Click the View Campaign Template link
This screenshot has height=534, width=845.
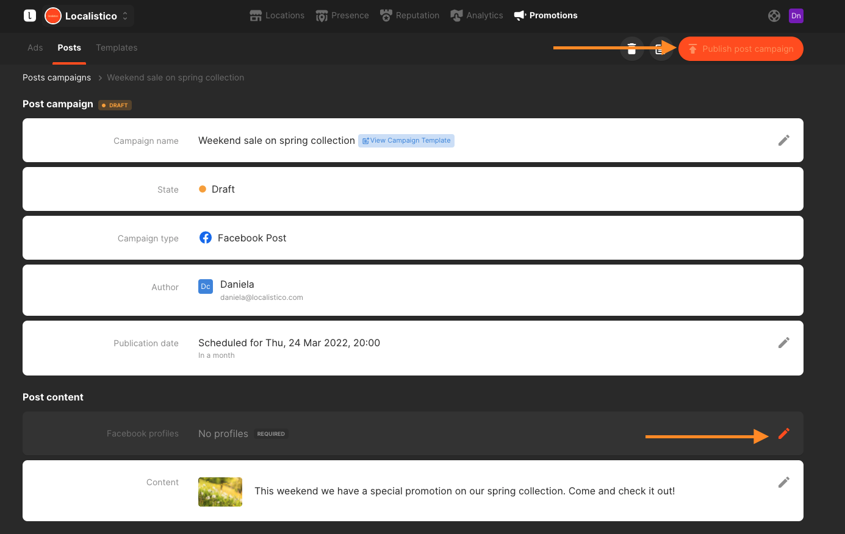[406, 140]
